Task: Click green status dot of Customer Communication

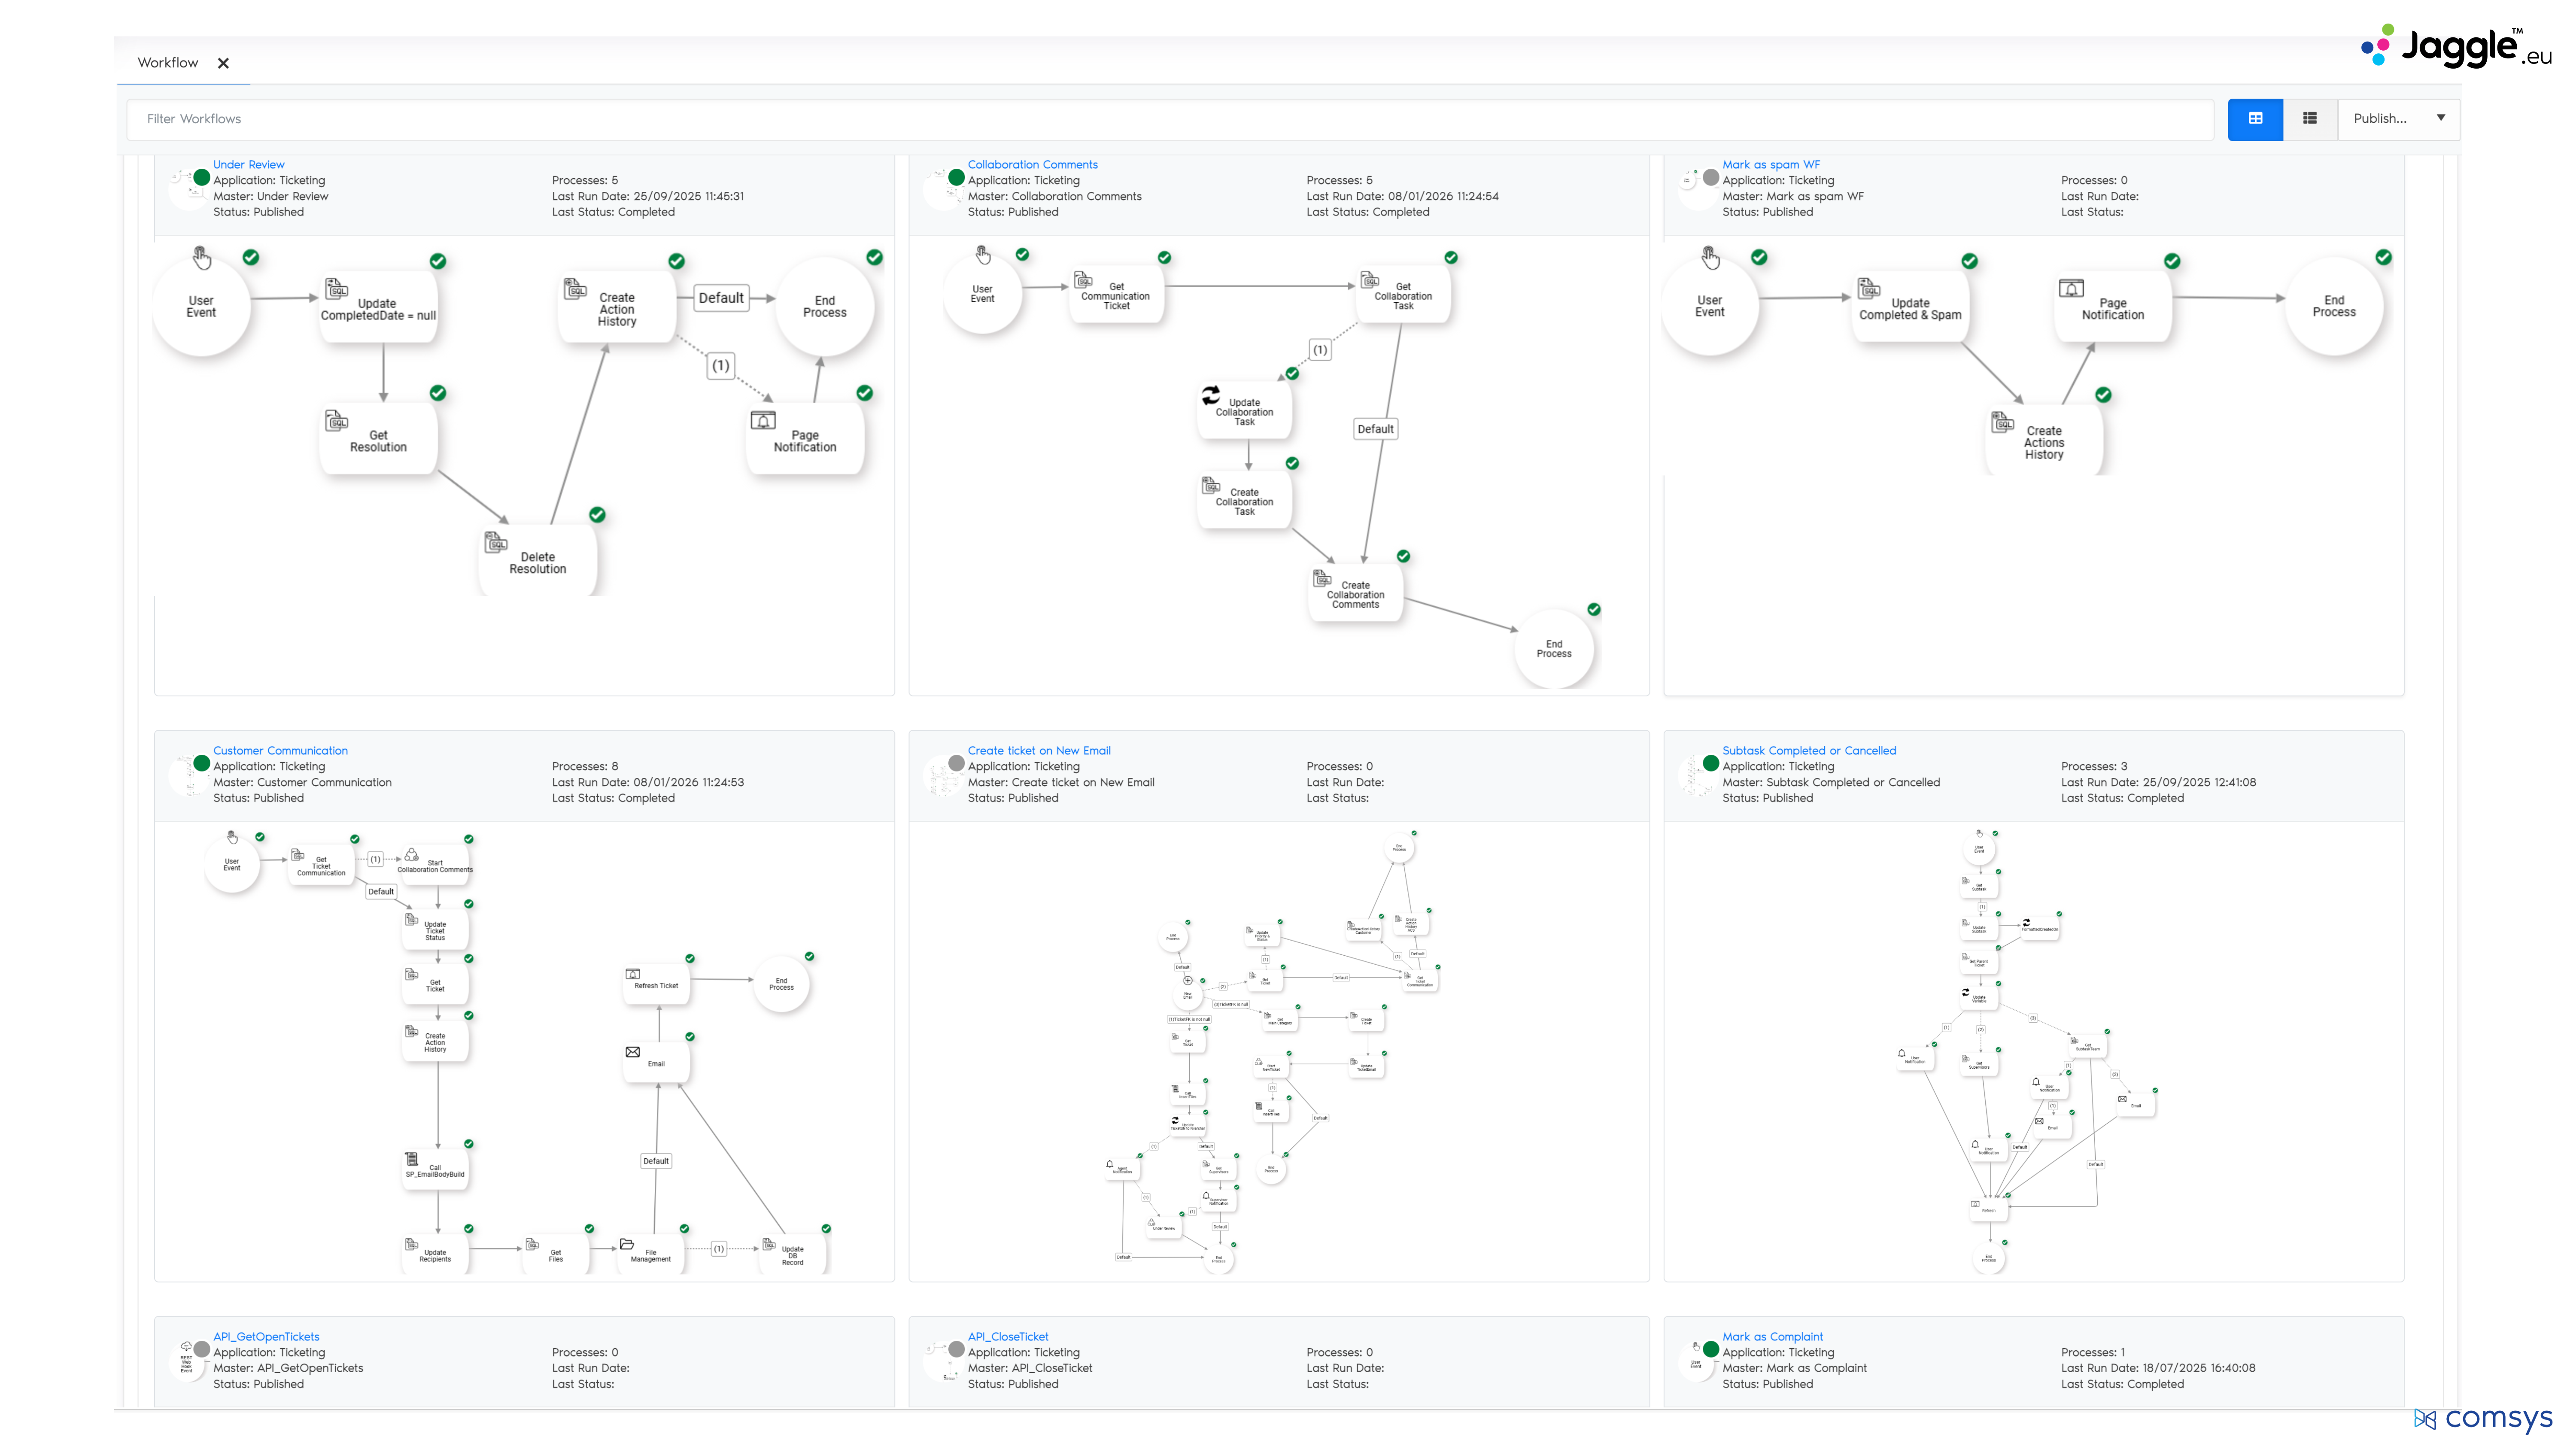Action: pos(201,763)
